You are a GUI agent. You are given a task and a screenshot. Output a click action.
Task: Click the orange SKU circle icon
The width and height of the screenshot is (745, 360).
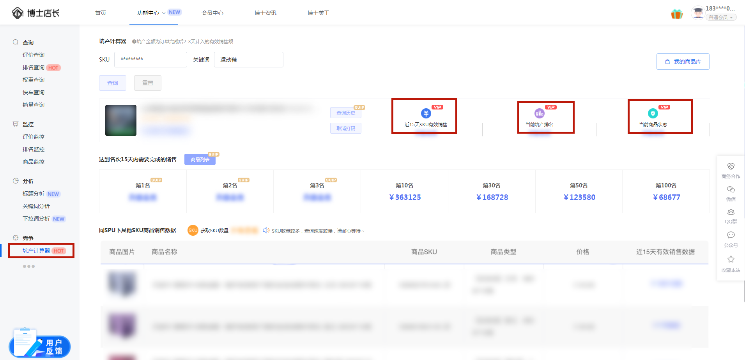pyautogui.click(x=193, y=230)
